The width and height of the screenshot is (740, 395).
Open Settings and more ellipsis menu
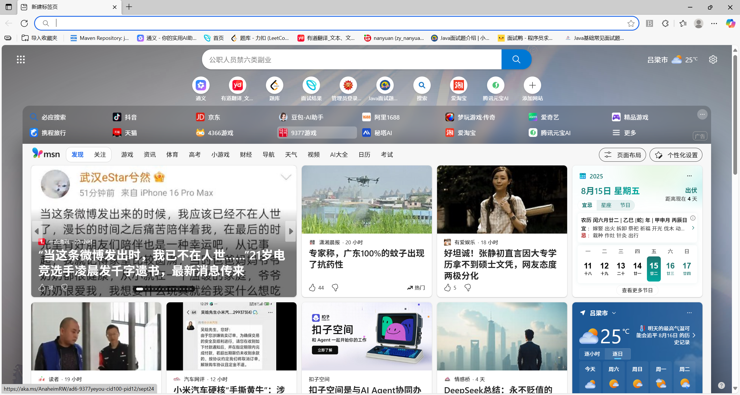[714, 23]
